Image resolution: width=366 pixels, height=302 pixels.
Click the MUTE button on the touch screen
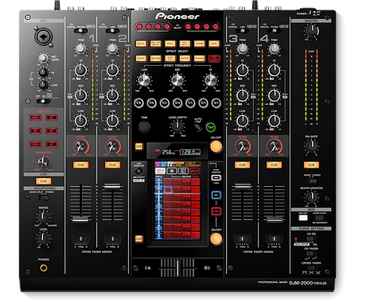[195, 171]
